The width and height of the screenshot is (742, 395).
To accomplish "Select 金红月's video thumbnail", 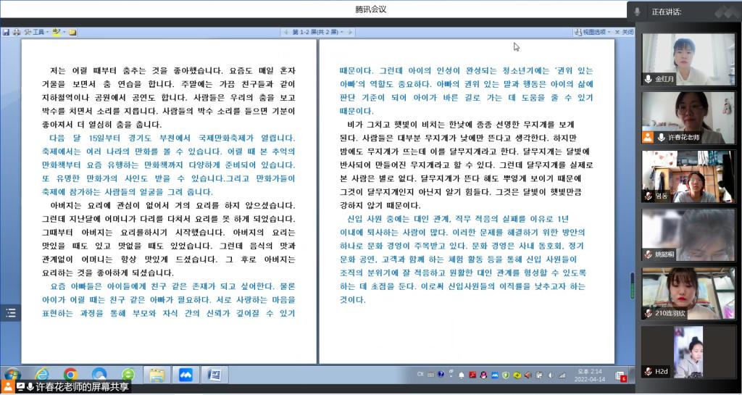I will click(678, 59).
